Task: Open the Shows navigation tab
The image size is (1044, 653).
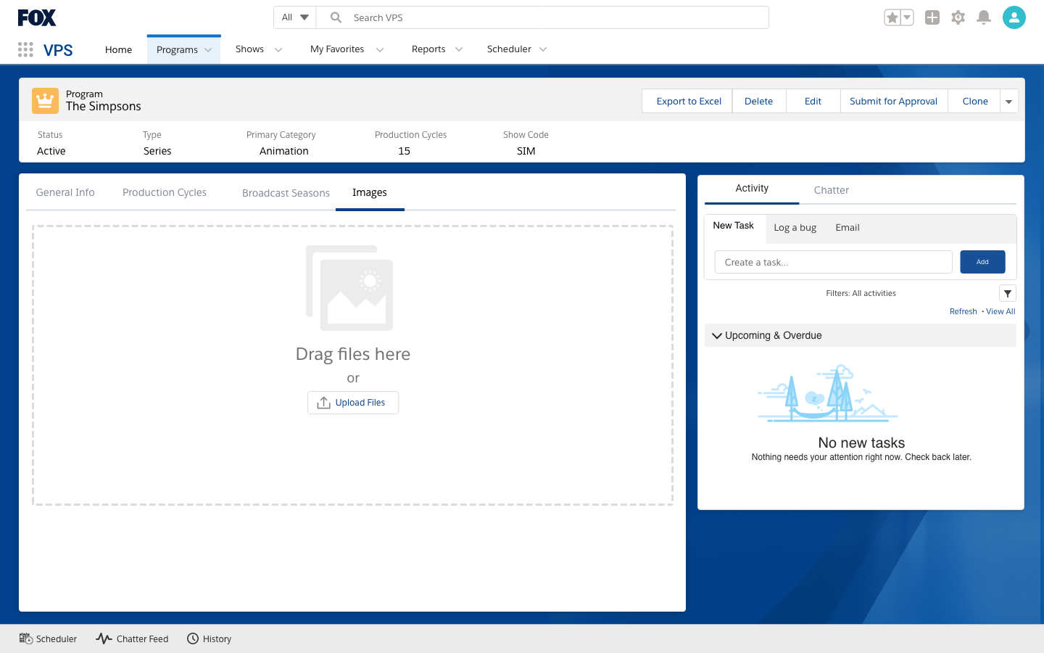Action: point(249,49)
